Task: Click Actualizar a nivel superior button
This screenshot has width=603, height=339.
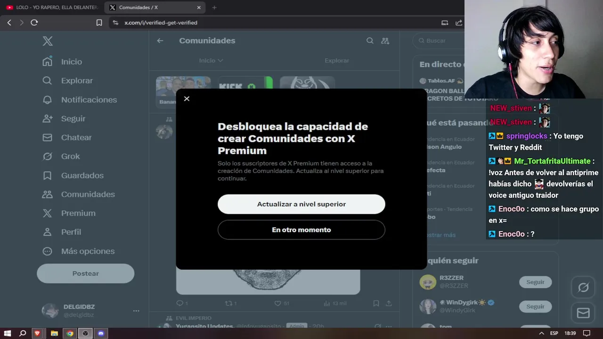Action: pos(301,204)
